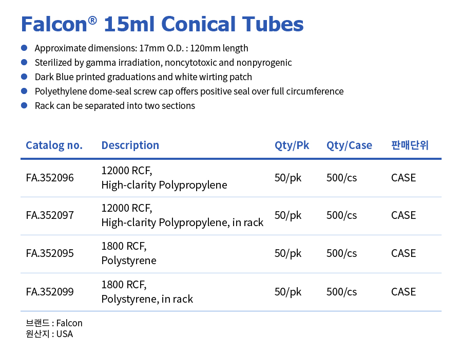Click the Description column header
This screenshot has height=352, width=462.
tap(130, 145)
